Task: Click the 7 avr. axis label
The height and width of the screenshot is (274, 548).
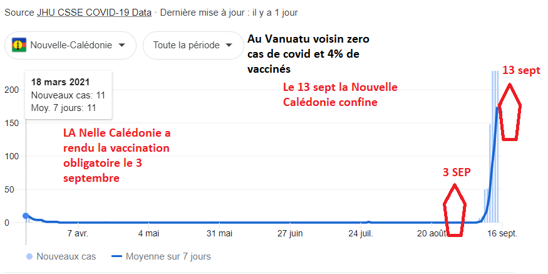Action: (77, 233)
